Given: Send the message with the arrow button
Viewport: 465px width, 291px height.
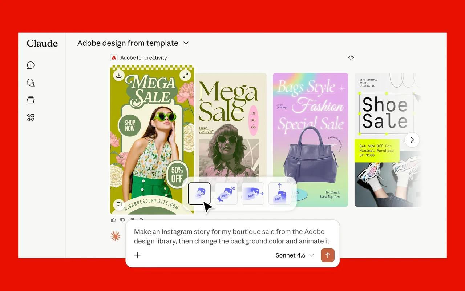Looking at the screenshot, I should [x=328, y=255].
